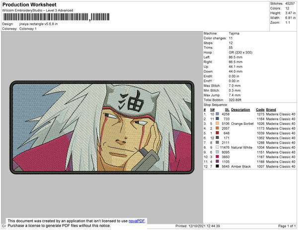
Task: Click the 'Code' column header
Action: [x=260, y=110]
